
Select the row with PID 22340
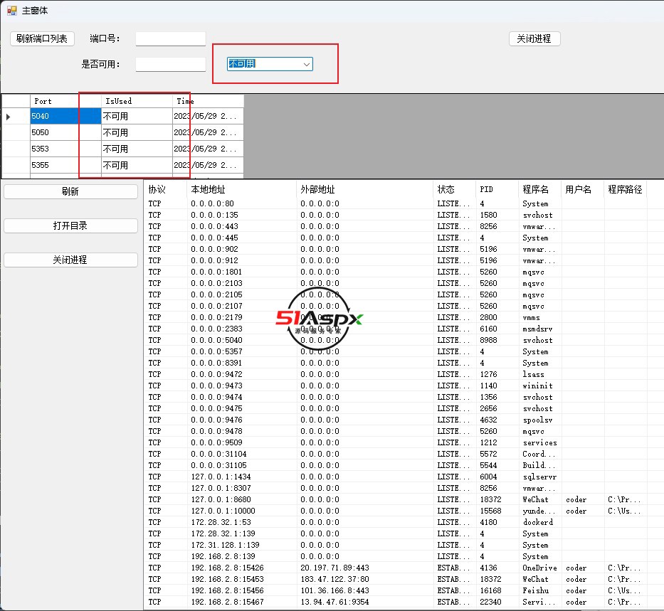point(396,602)
